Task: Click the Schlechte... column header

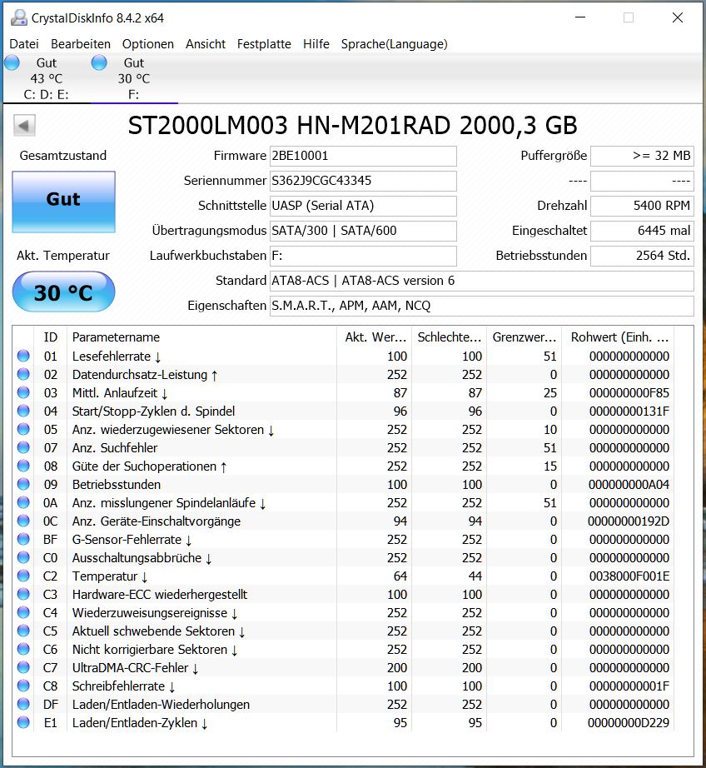Action: click(x=450, y=337)
